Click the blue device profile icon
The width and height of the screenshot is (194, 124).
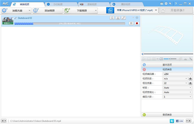pos(110,10)
